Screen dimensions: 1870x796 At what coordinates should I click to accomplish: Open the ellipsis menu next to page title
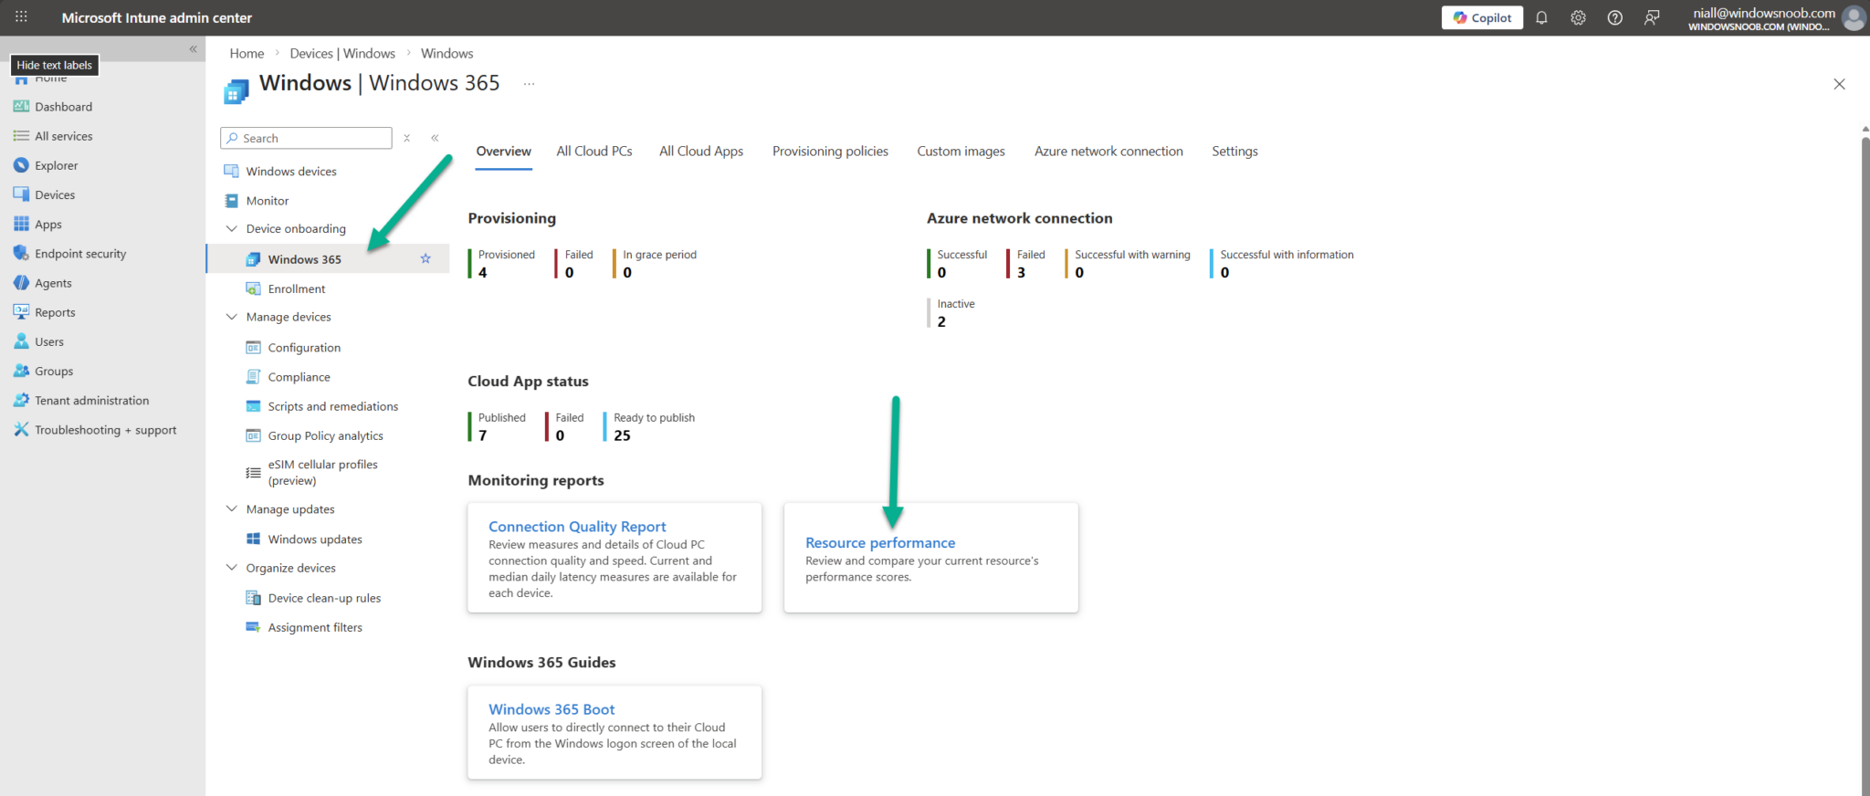[529, 83]
